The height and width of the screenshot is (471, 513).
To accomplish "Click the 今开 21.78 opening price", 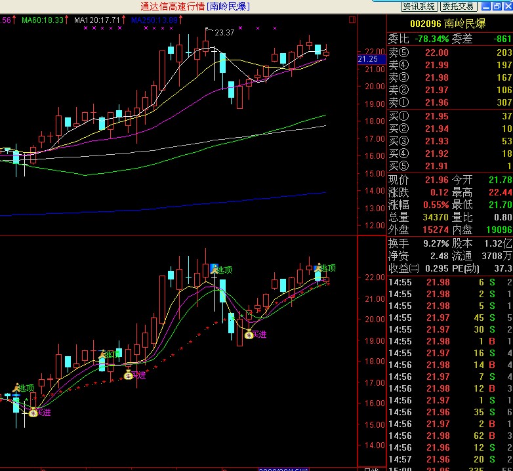I will tap(501, 180).
